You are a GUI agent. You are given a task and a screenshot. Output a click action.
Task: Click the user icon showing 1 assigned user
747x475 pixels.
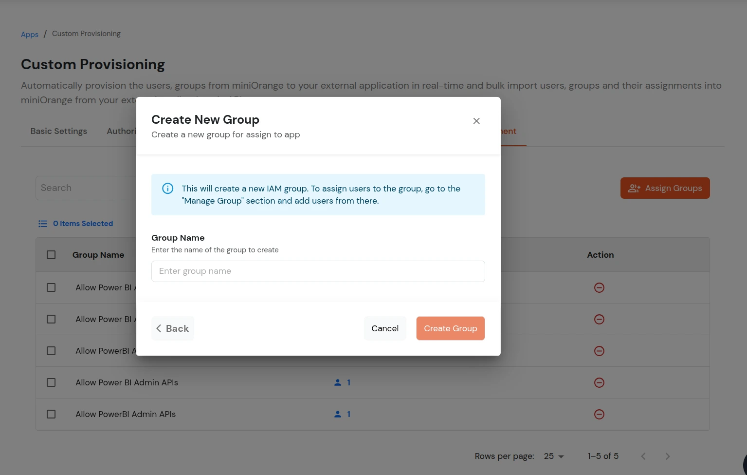(338, 382)
